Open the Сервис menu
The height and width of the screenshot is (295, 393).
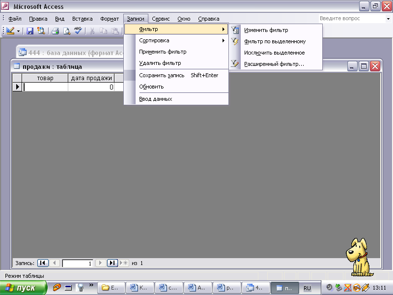[x=161, y=19]
